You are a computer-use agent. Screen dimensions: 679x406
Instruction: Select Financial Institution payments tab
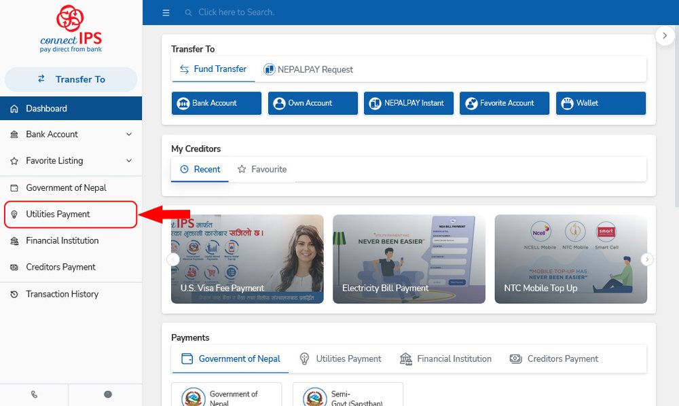[445, 359]
